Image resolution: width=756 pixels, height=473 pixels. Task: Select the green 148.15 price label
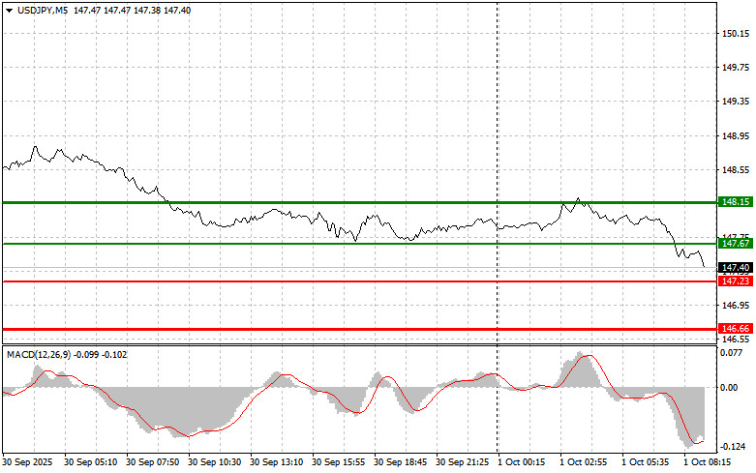(735, 202)
